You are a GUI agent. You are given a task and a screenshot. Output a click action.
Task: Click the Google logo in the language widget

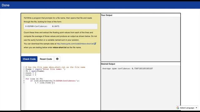[178, 108]
